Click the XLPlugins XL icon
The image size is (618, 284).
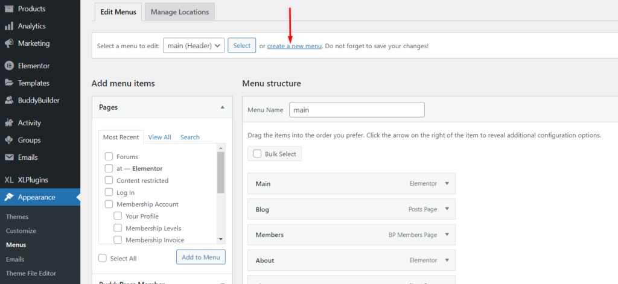pyautogui.click(x=8, y=180)
